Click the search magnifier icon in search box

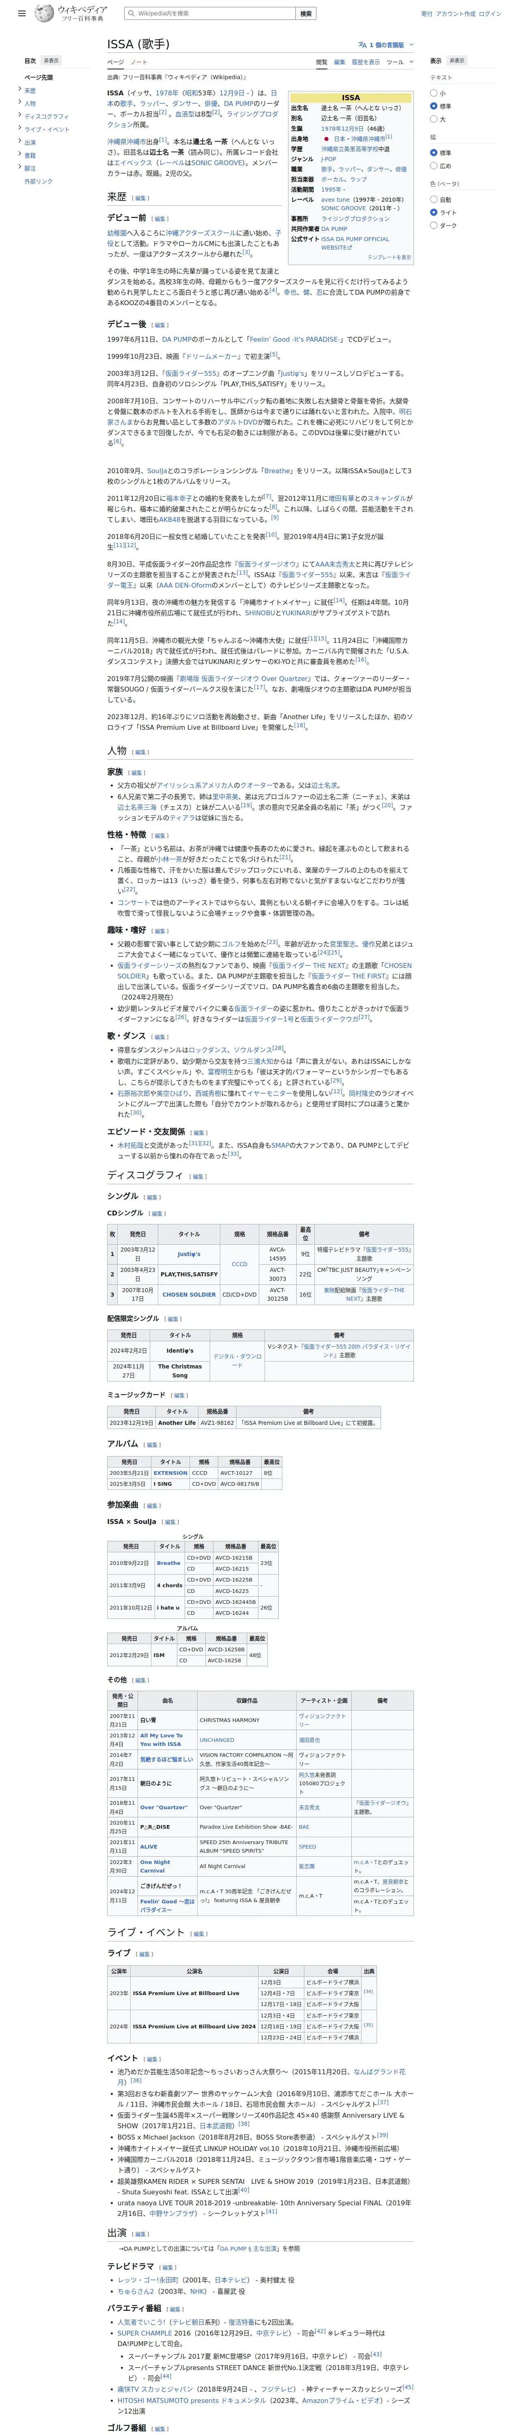[131, 13]
